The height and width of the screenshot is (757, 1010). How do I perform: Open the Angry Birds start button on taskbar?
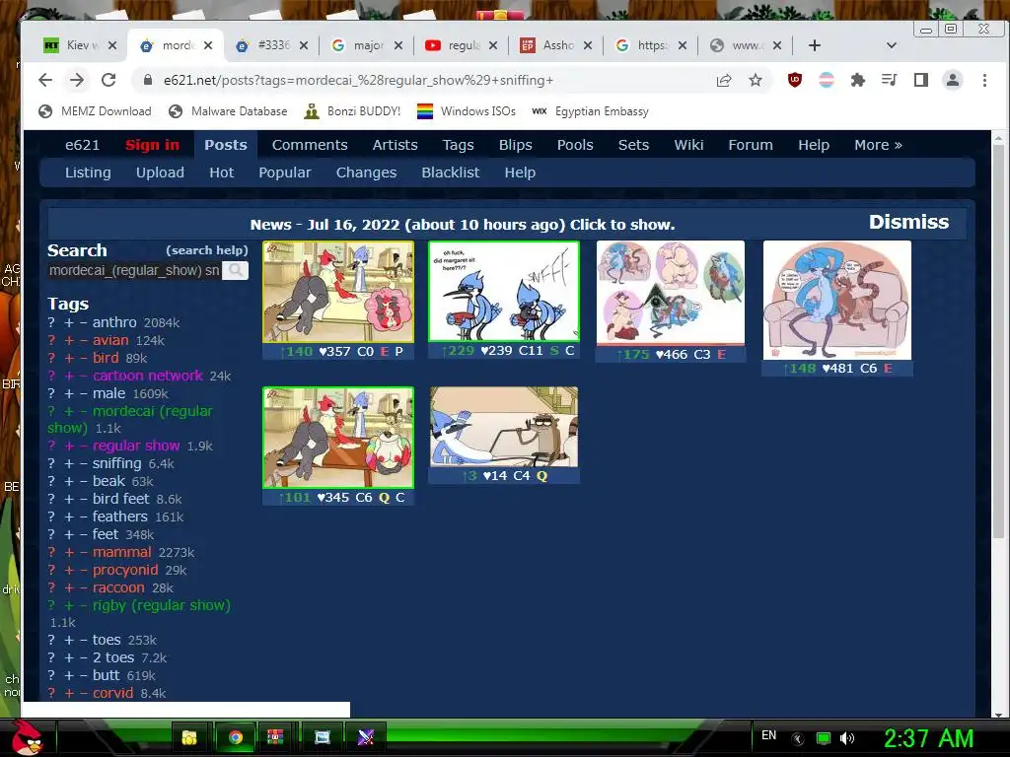point(27,737)
